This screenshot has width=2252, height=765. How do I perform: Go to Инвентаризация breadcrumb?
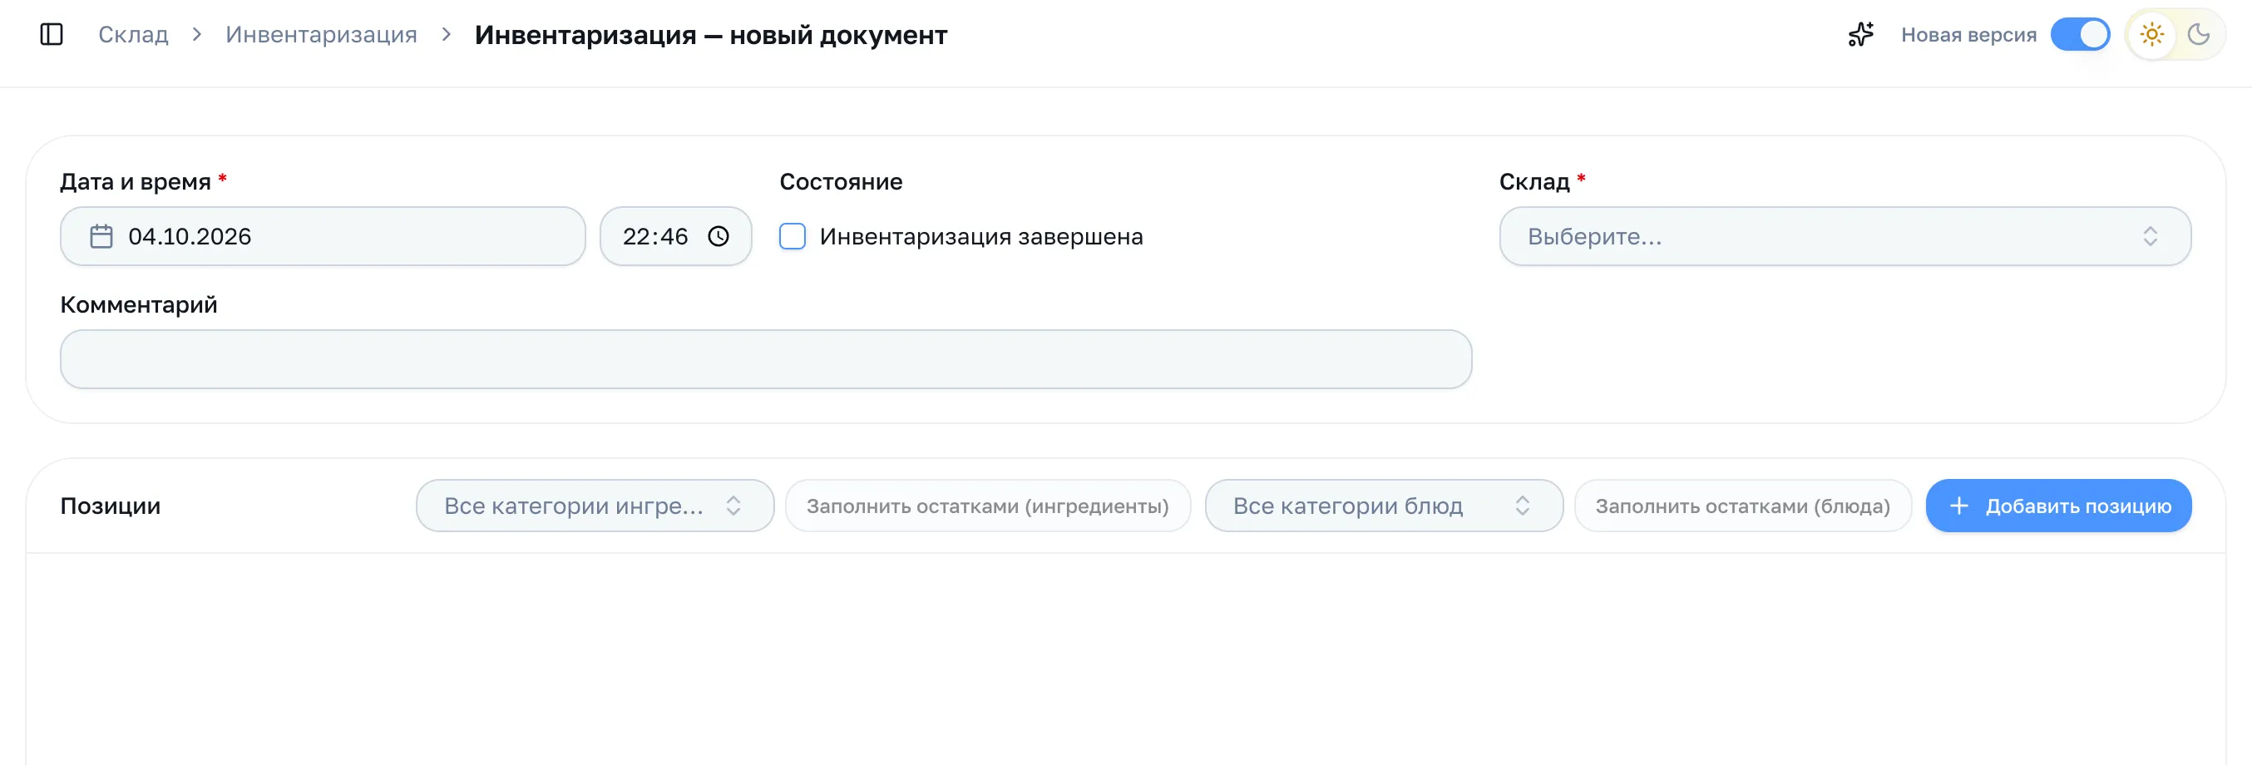pos(322,35)
